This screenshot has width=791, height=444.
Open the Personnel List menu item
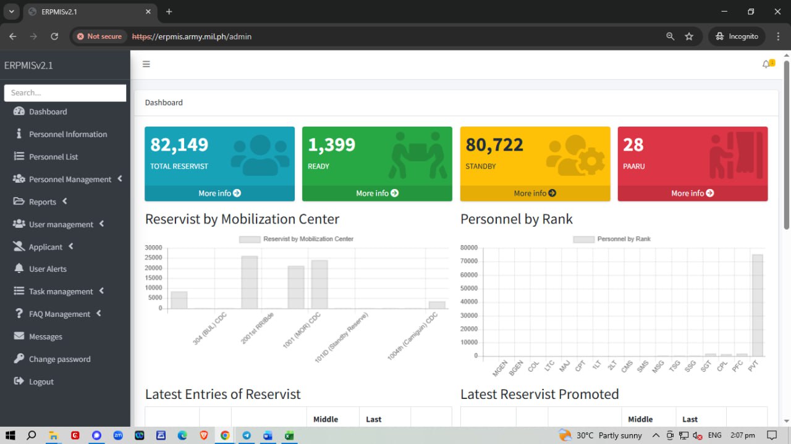tap(53, 157)
